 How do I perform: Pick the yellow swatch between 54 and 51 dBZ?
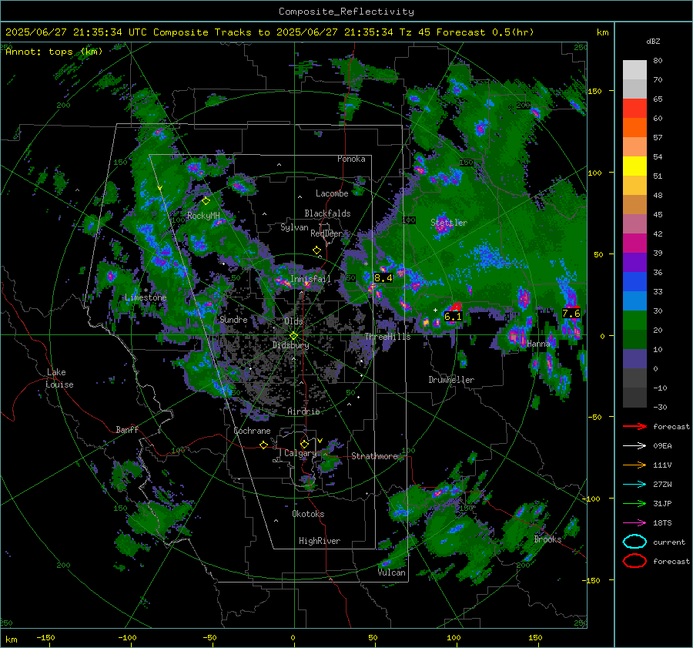[x=634, y=166]
